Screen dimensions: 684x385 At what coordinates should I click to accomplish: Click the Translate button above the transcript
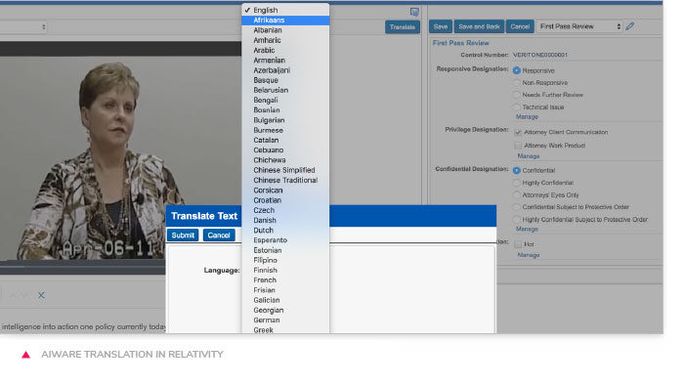click(403, 27)
